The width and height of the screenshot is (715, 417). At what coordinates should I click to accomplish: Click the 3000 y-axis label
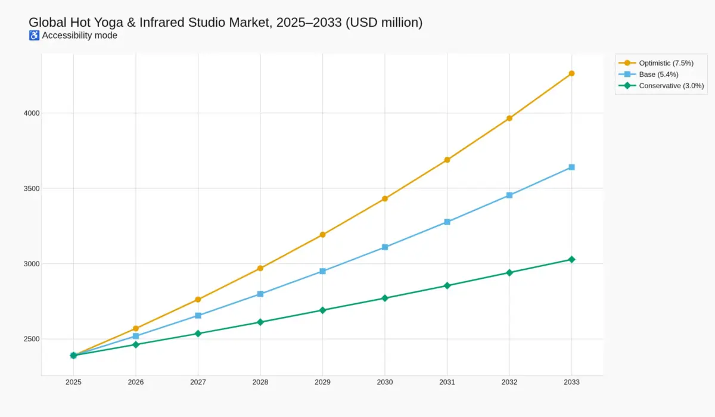(31, 264)
